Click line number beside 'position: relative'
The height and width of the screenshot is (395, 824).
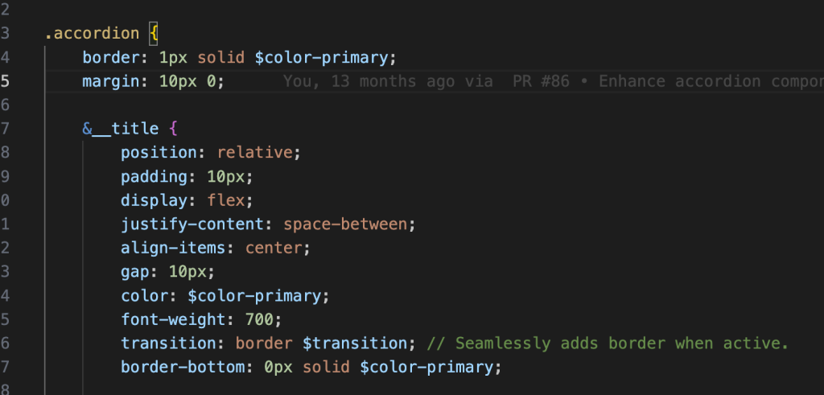[x=6, y=152]
